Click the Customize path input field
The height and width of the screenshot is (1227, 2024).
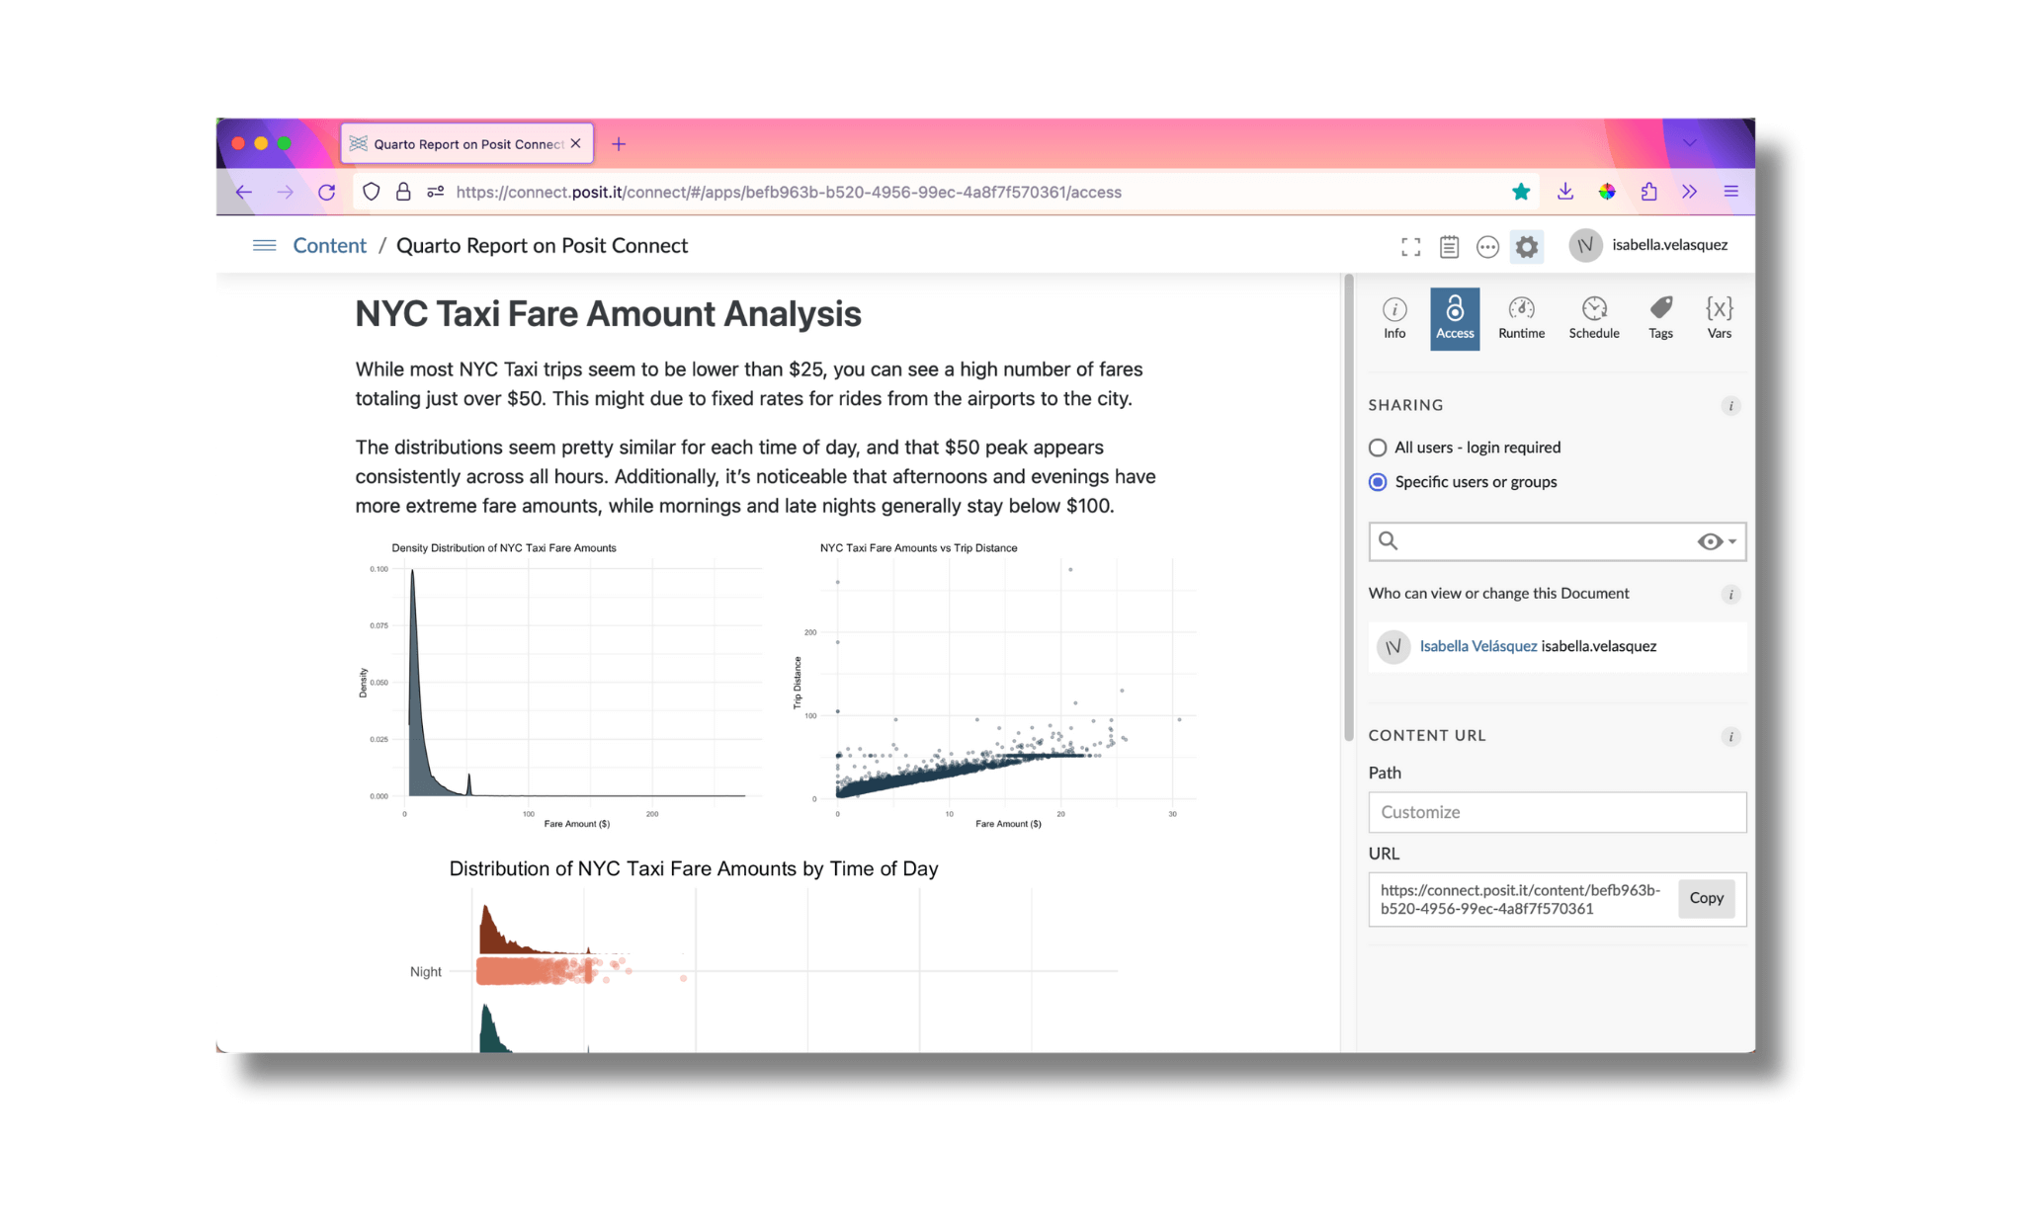coord(1555,812)
